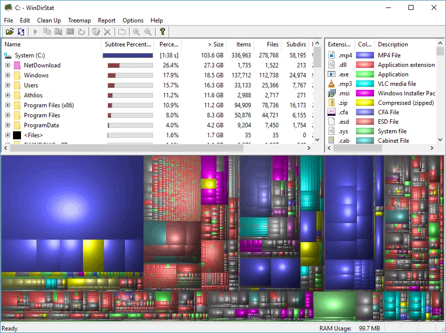Screen dimensions: 446x333
Task: Expand the Athlios folder node
Action: pyautogui.click(x=7, y=95)
